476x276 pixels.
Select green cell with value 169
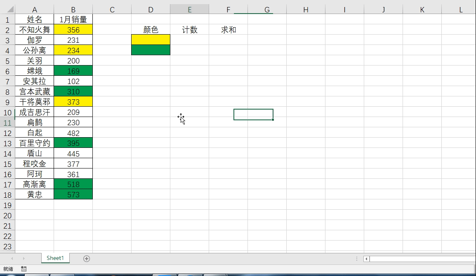point(73,71)
